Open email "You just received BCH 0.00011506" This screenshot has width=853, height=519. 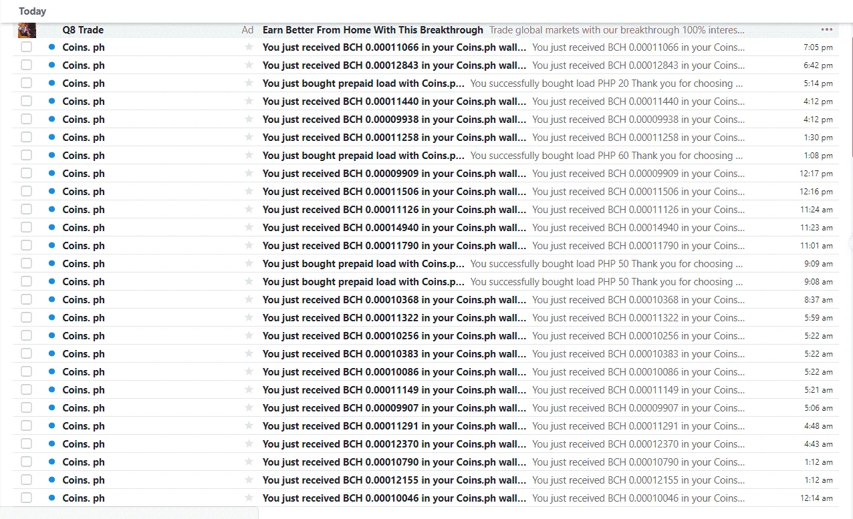(394, 192)
